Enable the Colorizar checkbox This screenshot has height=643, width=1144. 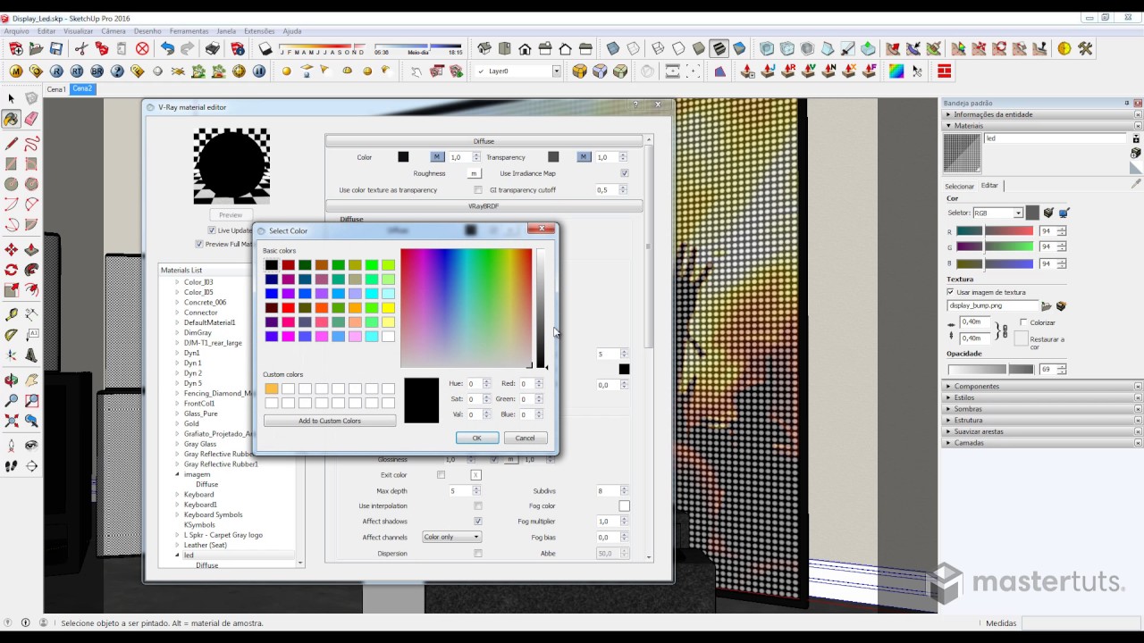point(1023,322)
